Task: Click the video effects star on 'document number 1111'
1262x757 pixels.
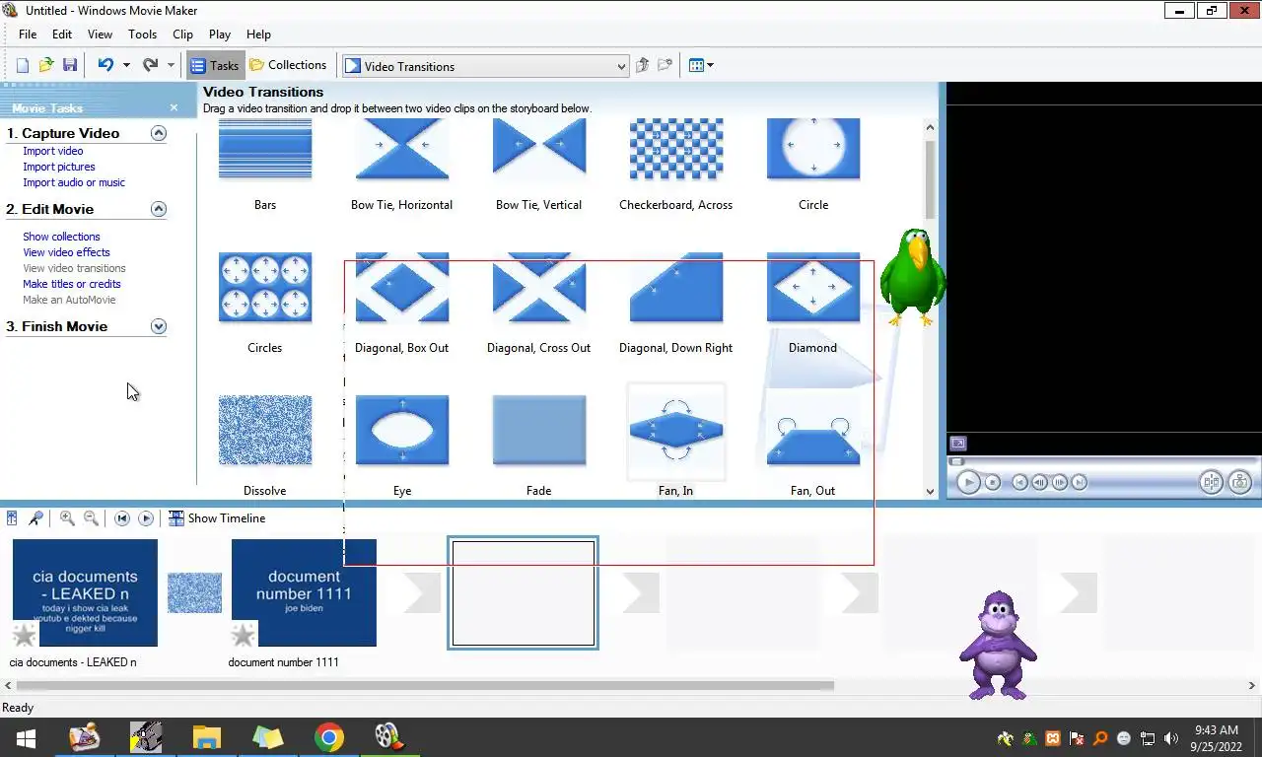Action: click(244, 634)
